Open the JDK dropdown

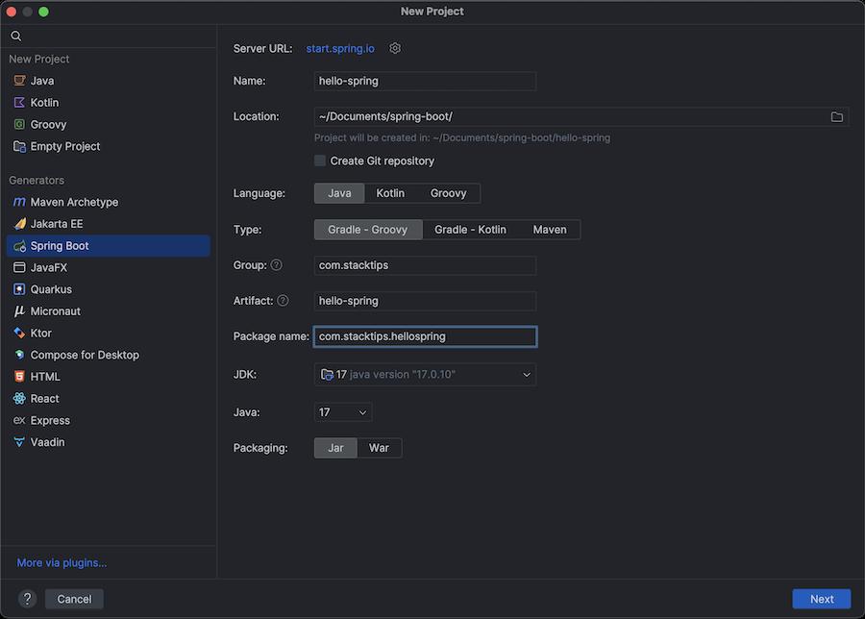coord(425,375)
